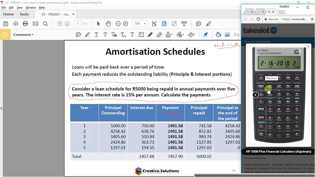315x177 pixels.
Task: Click the search magnifier icon
Action: click(x=45, y=24)
